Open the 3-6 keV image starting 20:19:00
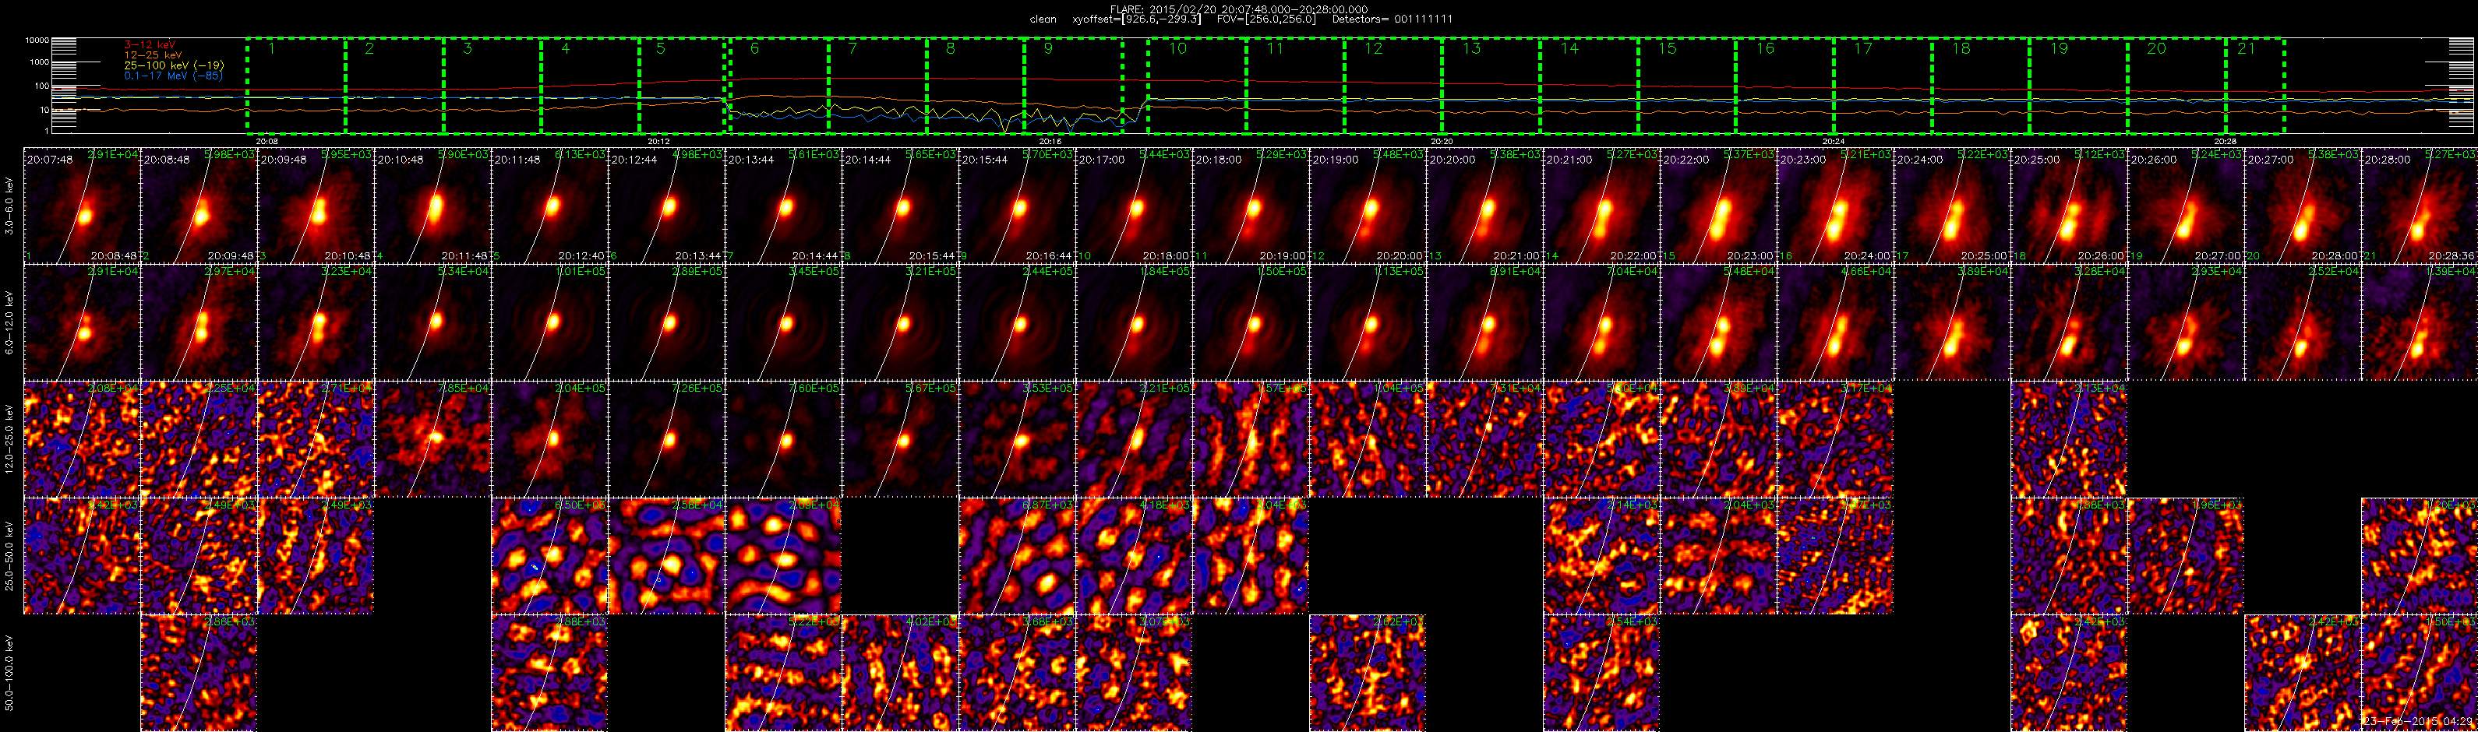Viewport: 2478px width, 732px height. coord(1368,205)
